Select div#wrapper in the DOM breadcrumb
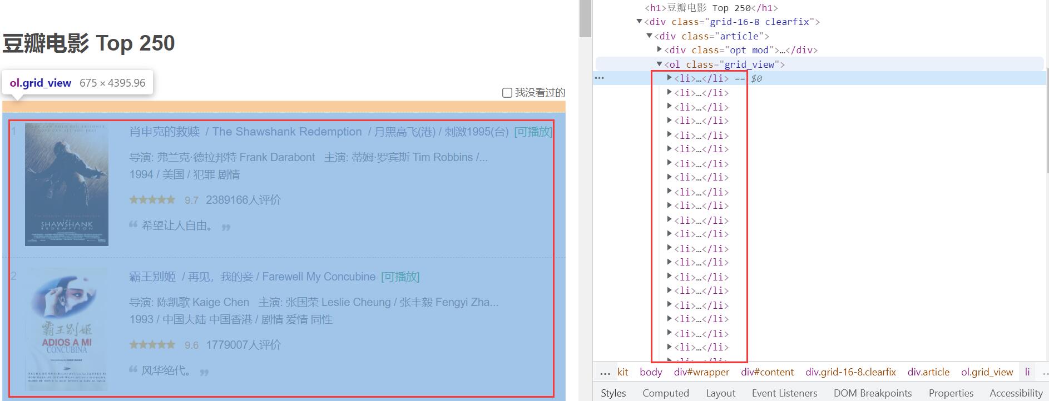This screenshot has width=1049, height=401. [x=701, y=372]
